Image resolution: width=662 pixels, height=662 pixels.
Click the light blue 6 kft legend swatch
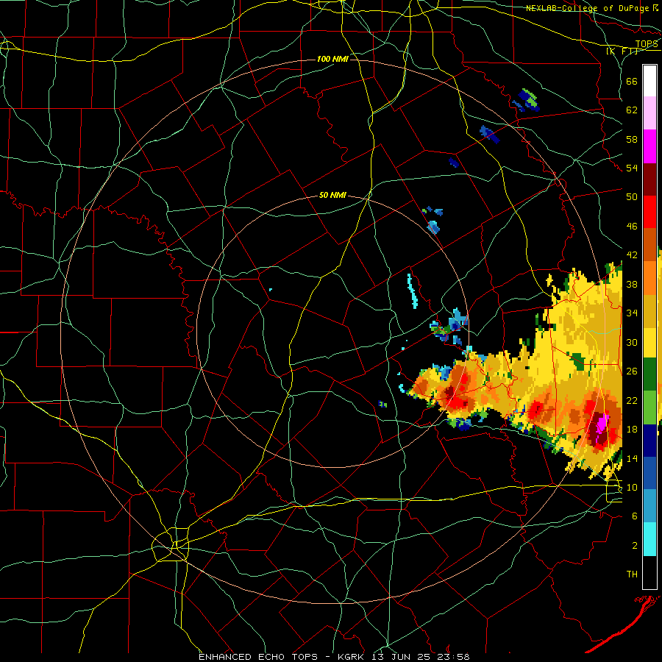tap(649, 506)
